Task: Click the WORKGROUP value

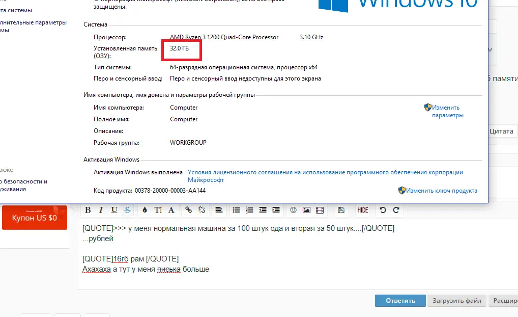Action: click(188, 143)
